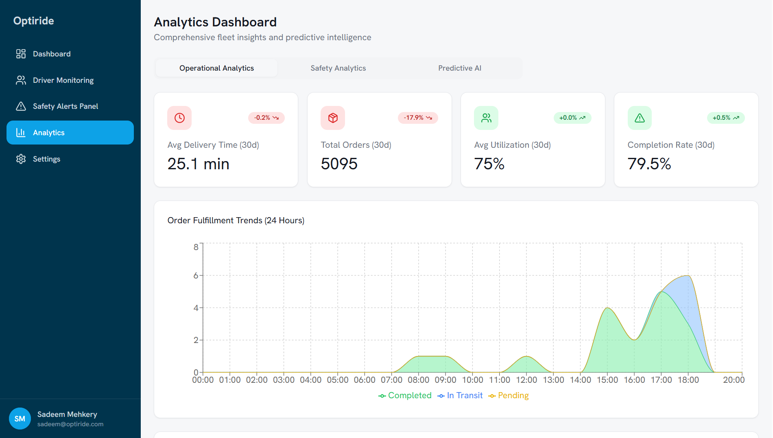Switch to the Predictive AI tab
The width and height of the screenshot is (773, 438).
click(x=460, y=68)
